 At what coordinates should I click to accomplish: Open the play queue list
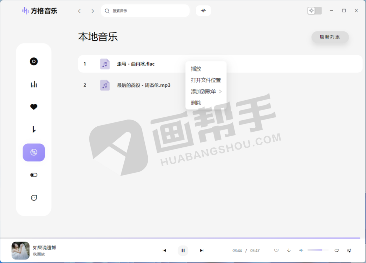click(x=349, y=251)
